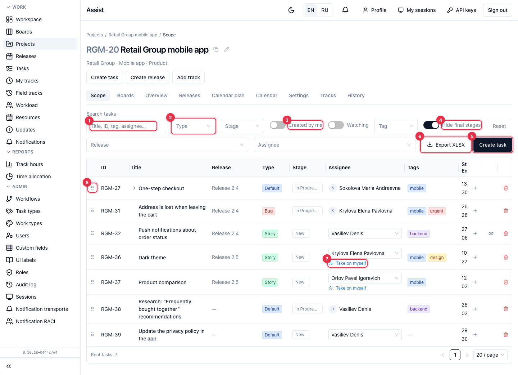The height and width of the screenshot is (375, 518).
Task: Open the Stage filter dropdown
Action: coord(242,126)
